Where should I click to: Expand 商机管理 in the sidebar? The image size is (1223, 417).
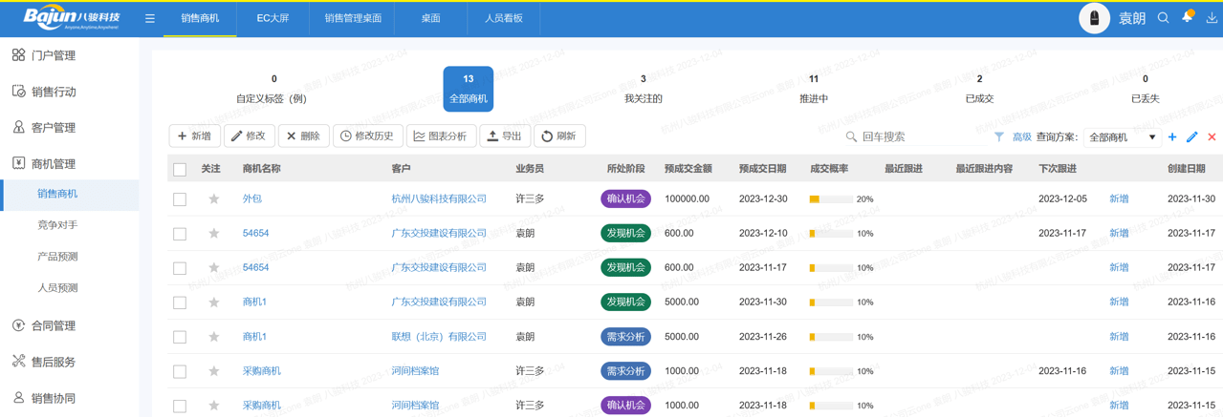tap(54, 164)
